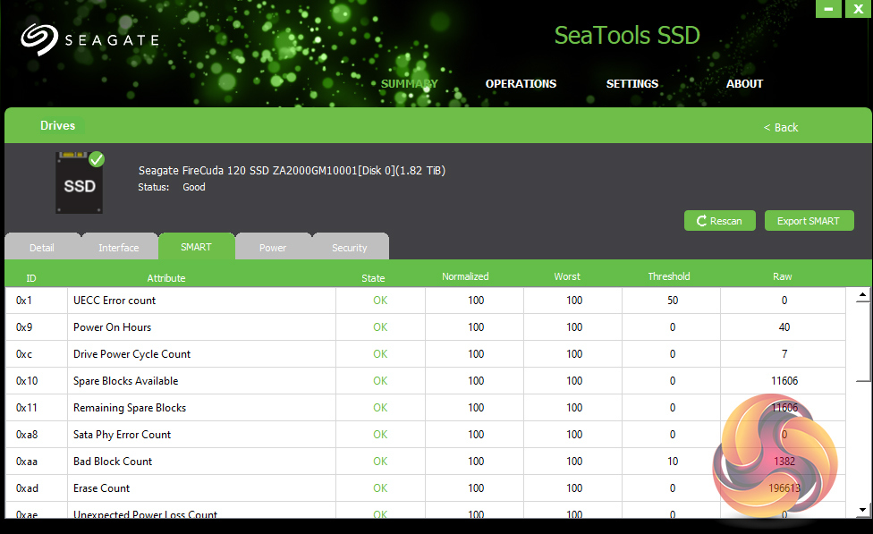The width and height of the screenshot is (873, 534).
Task: Click raw value 11606 for Spare Blocks Available
Action: coord(784,380)
